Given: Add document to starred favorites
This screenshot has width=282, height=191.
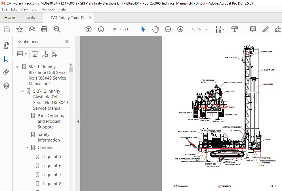Looking at the screenshot, I should [x=19, y=29].
